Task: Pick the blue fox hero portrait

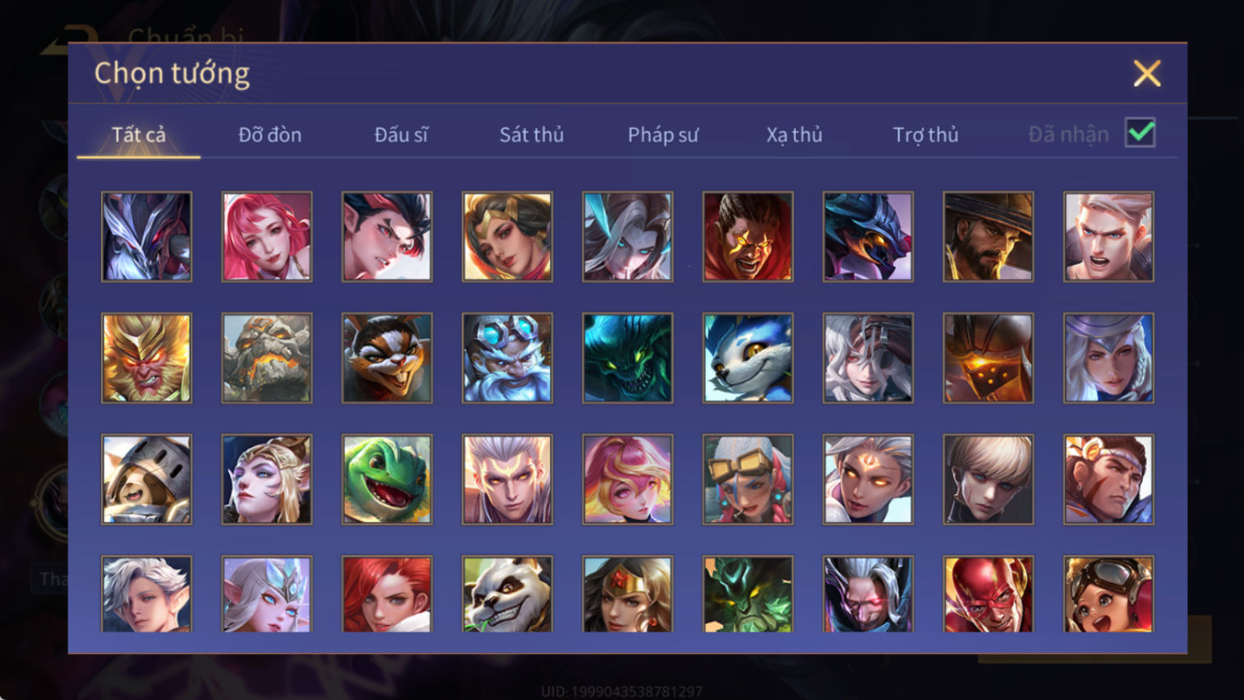Action: coord(748,358)
